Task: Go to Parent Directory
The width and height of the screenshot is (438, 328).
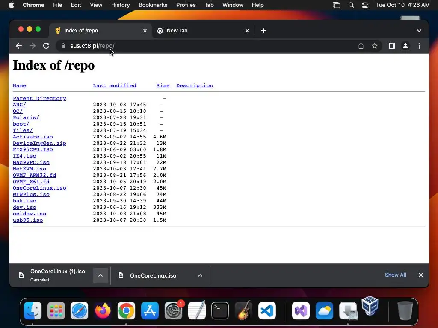Action: click(39, 99)
